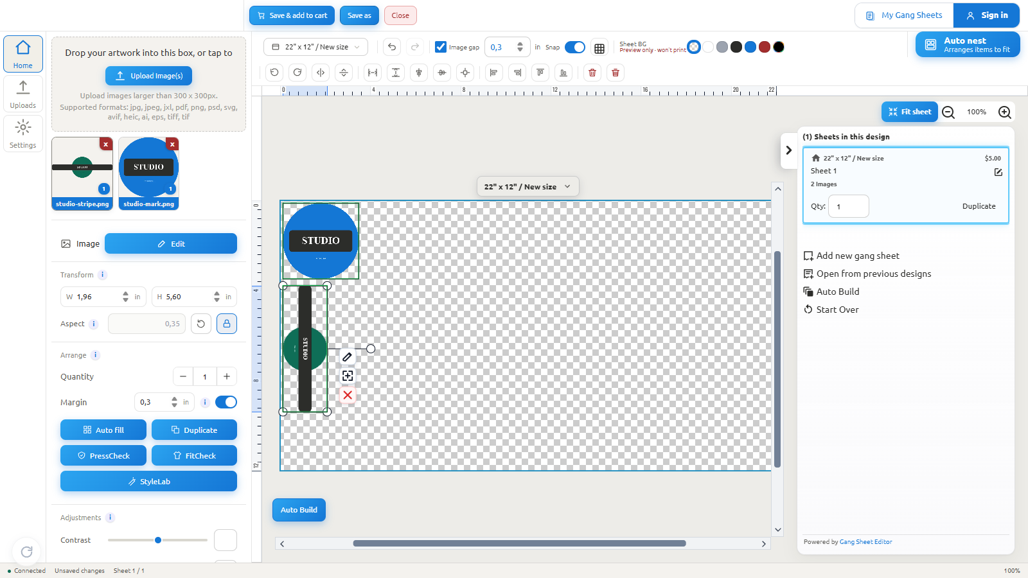The width and height of the screenshot is (1028, 578).
Task: Uncheck the Image gap checkbox
Action: tap(441, 47)
